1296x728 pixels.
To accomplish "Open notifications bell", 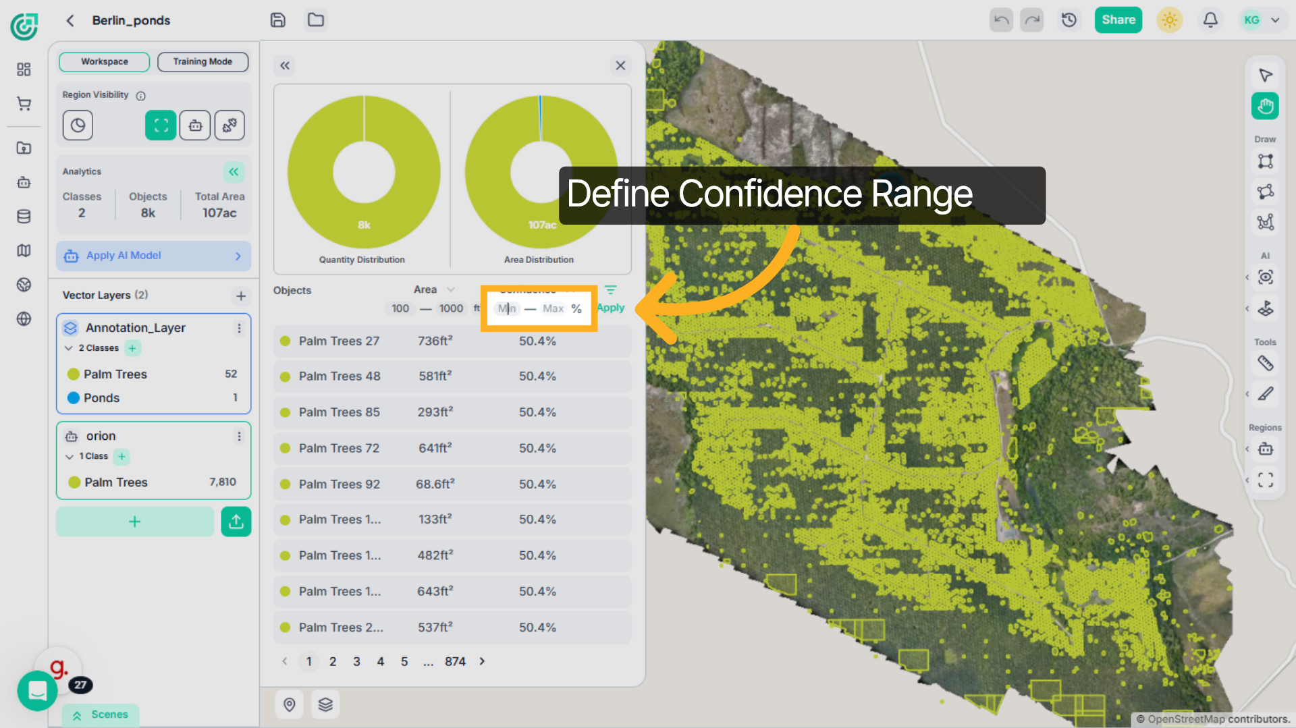I will pyautogui.click(x=1210, y=20).
